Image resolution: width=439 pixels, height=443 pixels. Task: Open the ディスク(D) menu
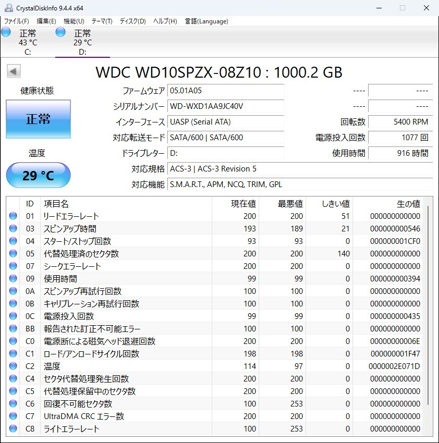pyautogui.click(x=132, y=21)
